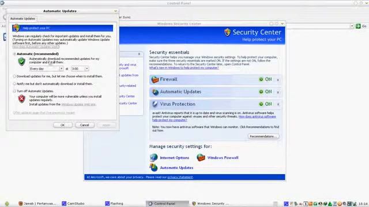Open 'How does antivirus software help protect' link
The image size is (369, 207).
[214, 118]
